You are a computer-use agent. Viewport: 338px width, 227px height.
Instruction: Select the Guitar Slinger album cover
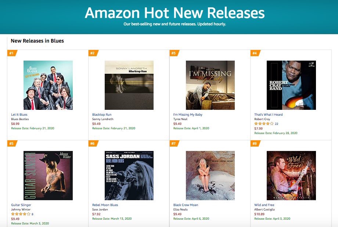pos(48,176)
